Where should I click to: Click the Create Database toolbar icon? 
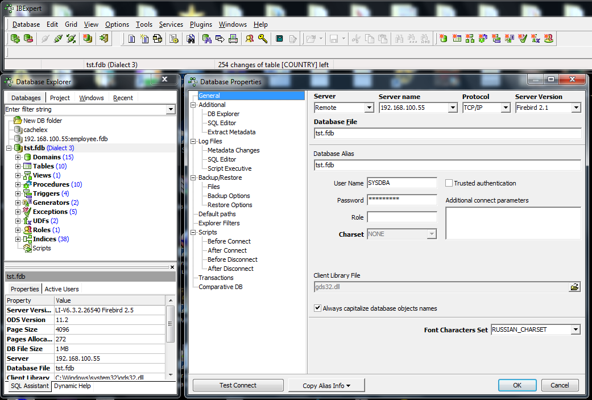tap(88, 39)
